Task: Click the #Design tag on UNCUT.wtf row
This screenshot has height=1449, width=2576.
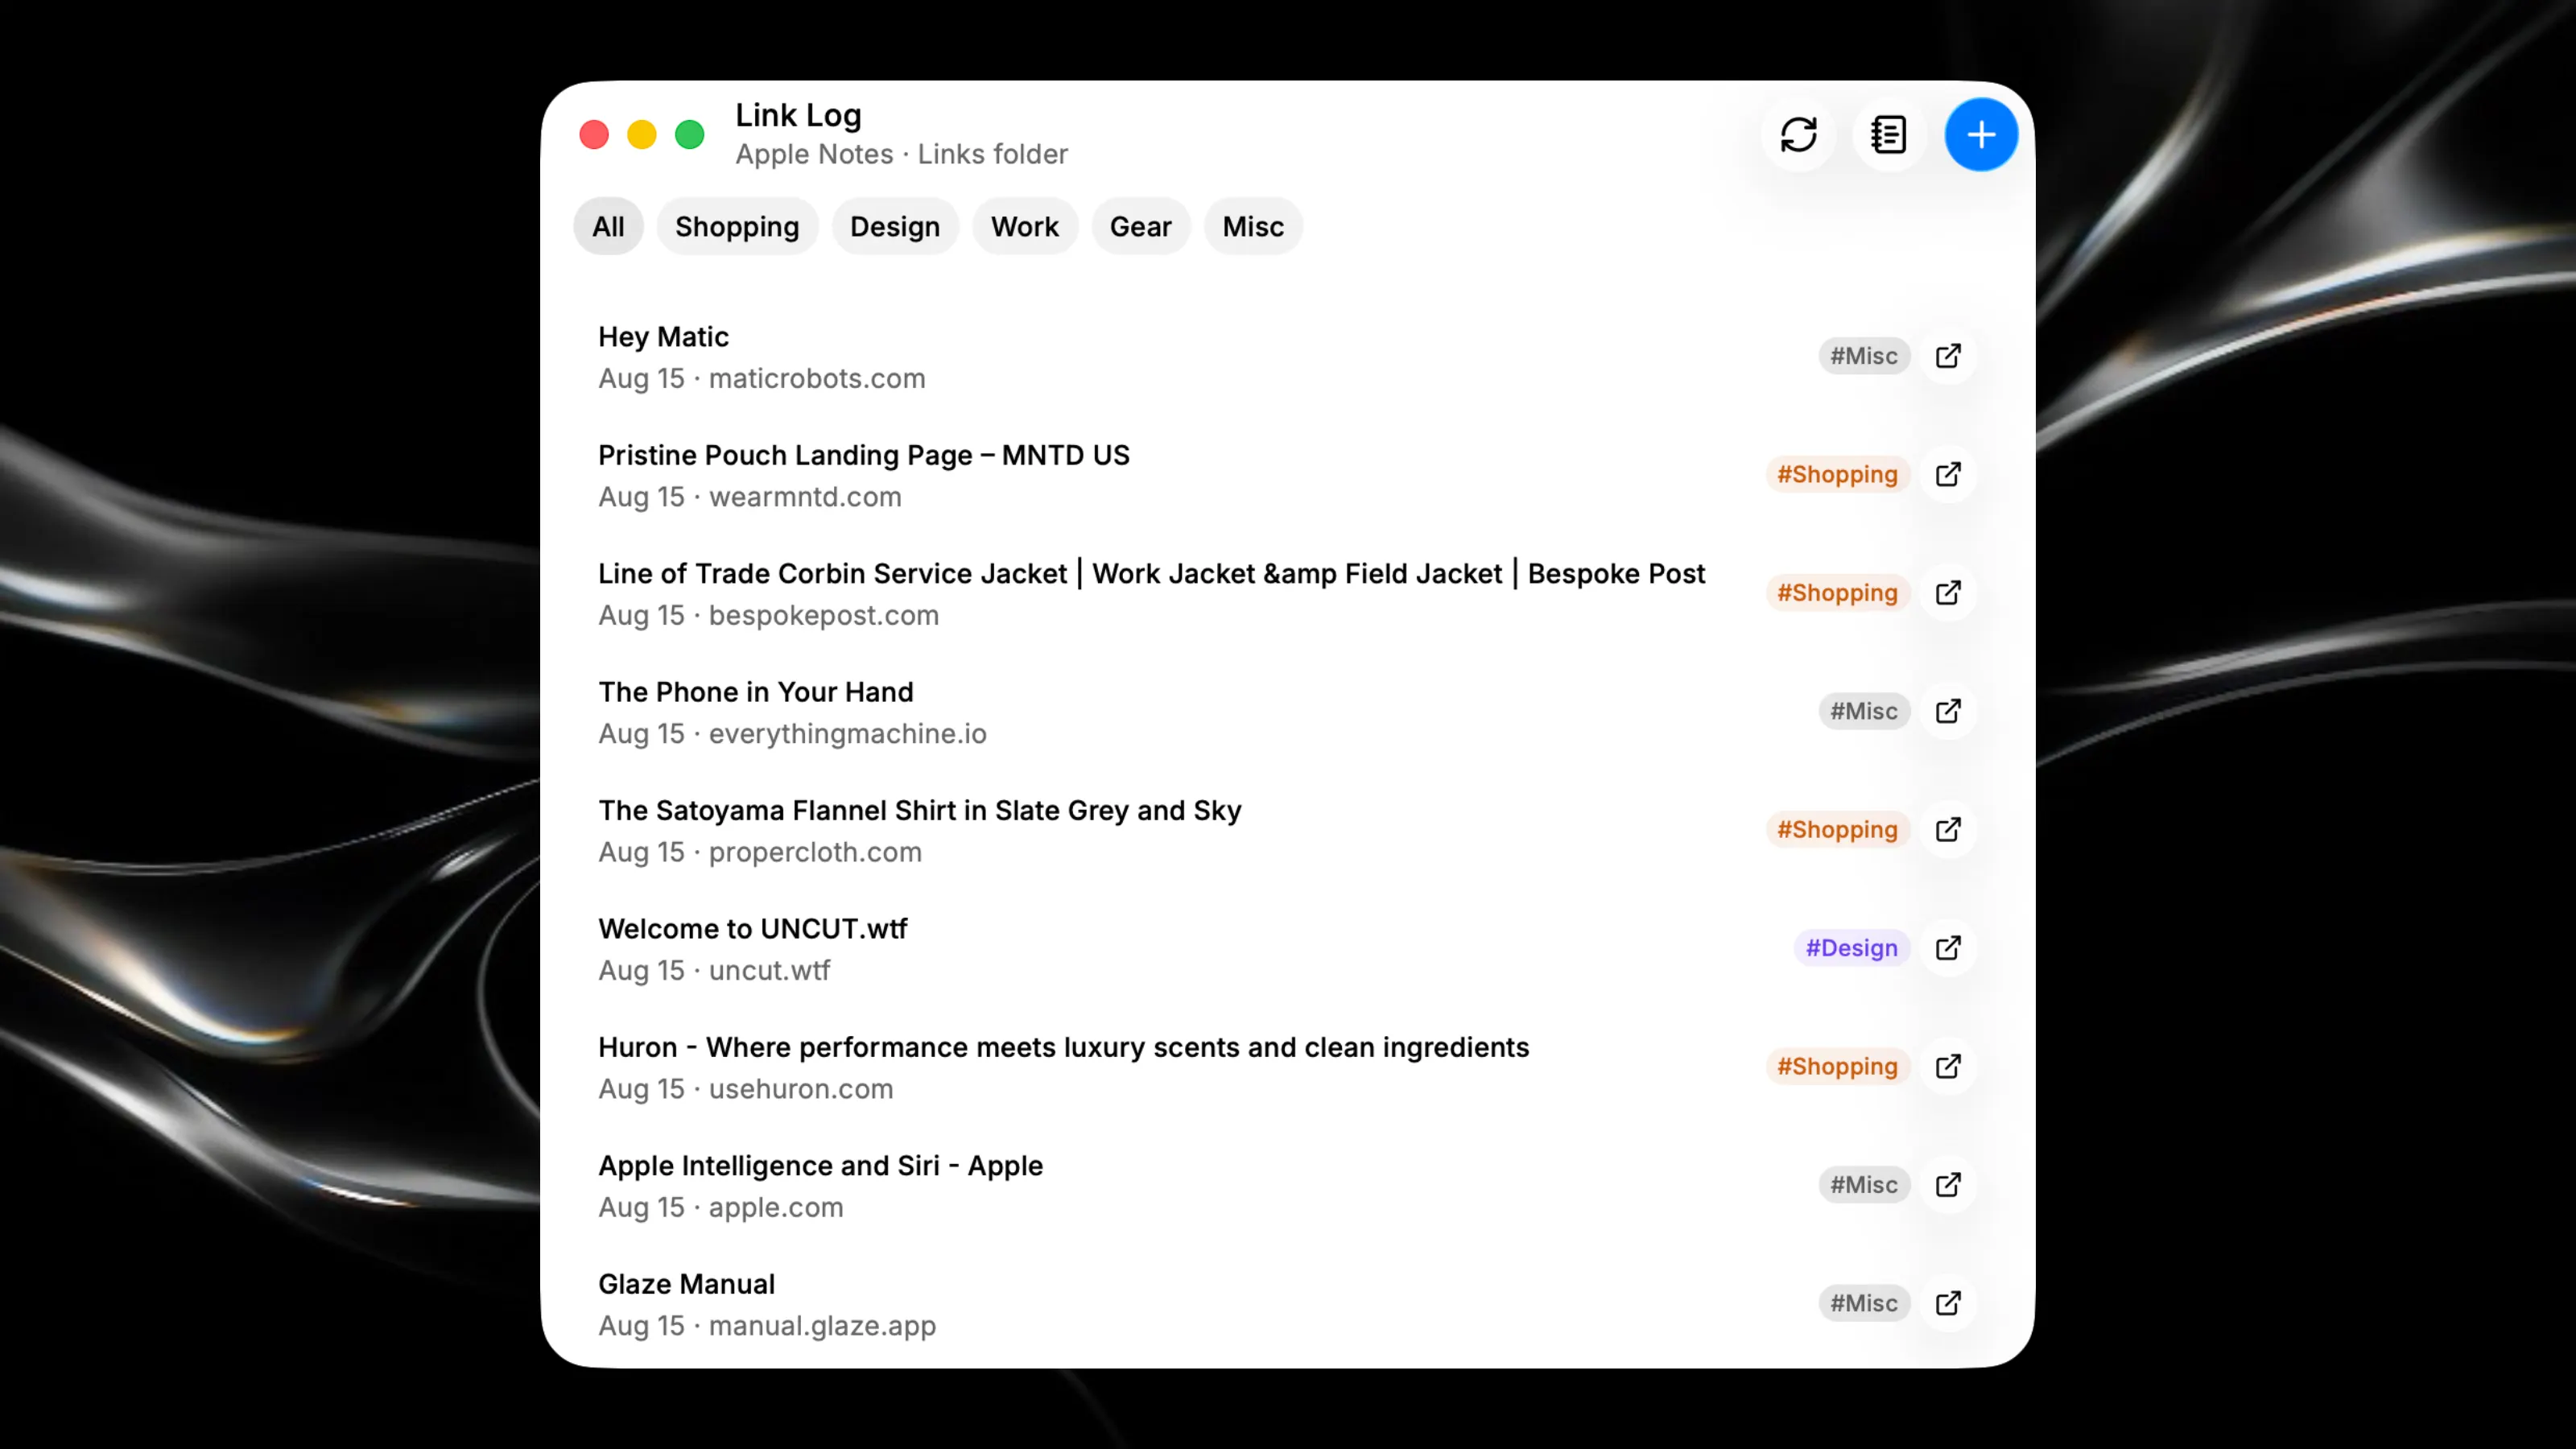Action: click(x=1851, y=948)
